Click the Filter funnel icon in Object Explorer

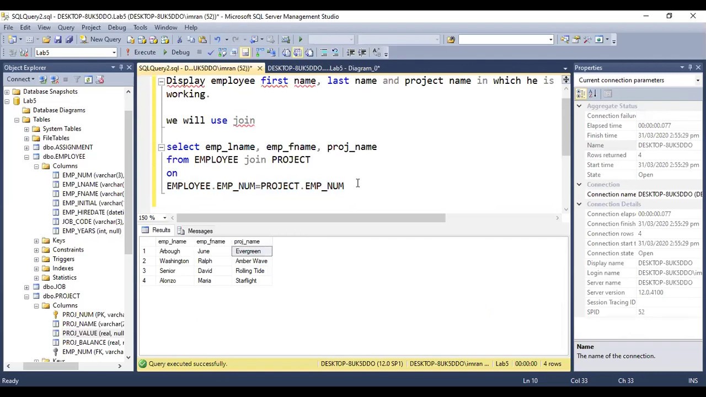[x=77, y=79]
